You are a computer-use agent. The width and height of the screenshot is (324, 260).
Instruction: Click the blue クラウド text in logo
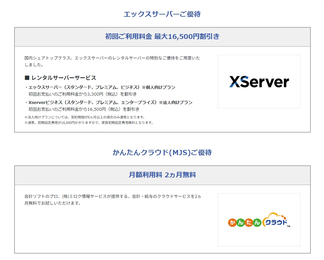click(x=276, y=223)
